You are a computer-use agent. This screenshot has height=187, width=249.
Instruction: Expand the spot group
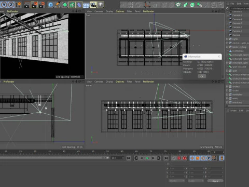click(227, 71)
